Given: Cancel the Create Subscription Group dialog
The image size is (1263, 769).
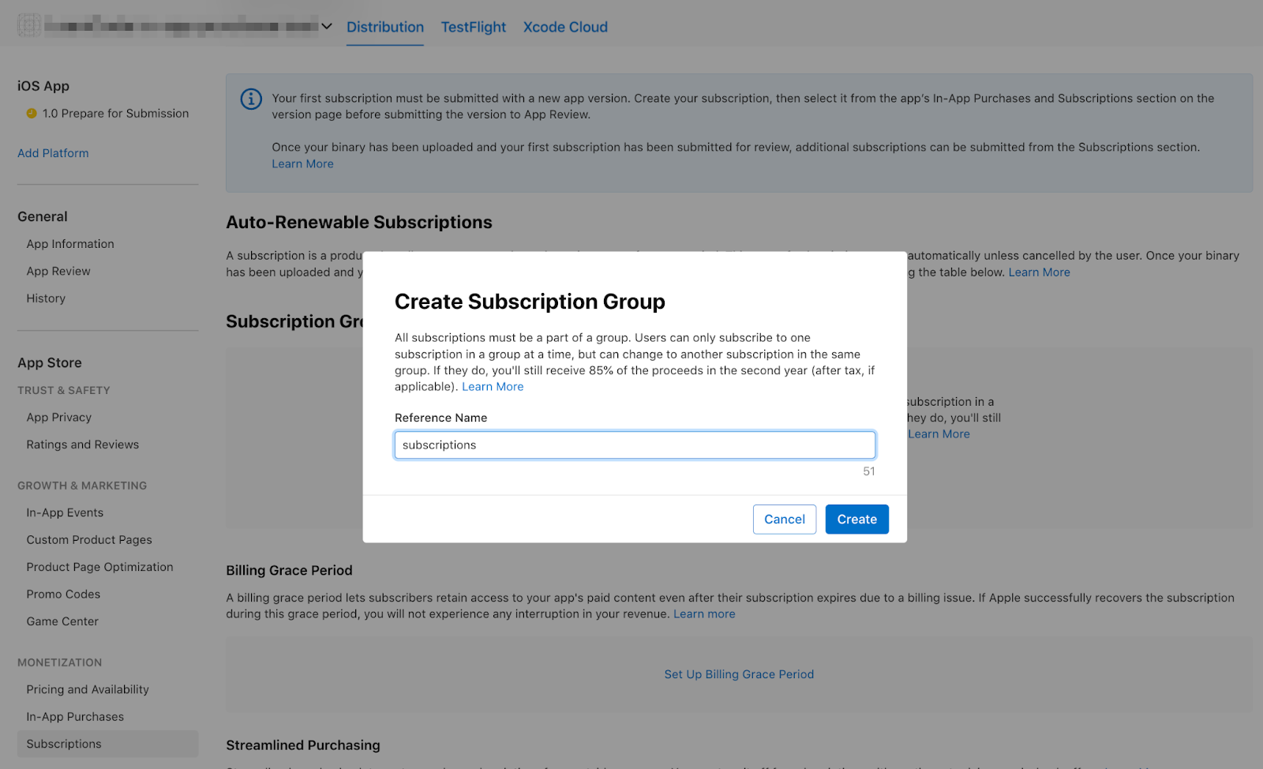Looking at the screenshot, I should click(784, 520).
